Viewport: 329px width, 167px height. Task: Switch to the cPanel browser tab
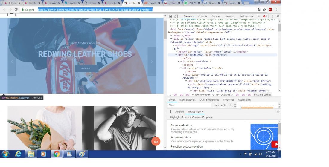click(152, 3)
